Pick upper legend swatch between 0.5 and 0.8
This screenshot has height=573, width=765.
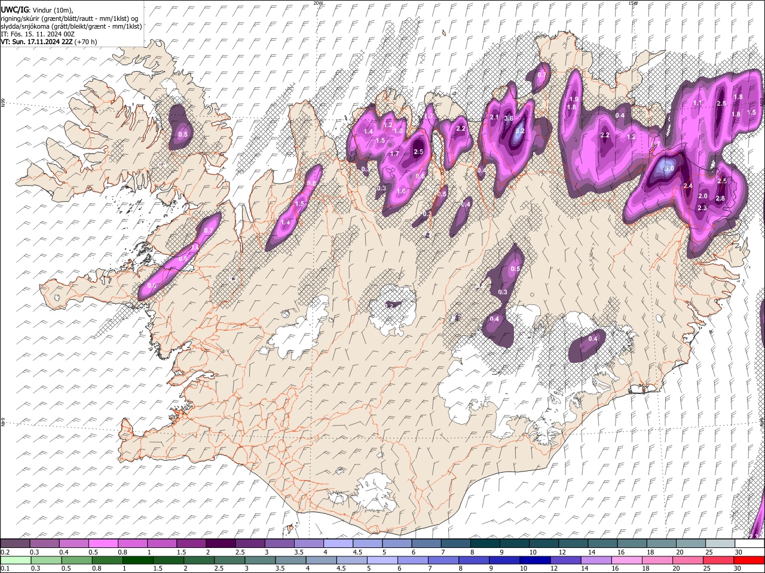point(103,543)
